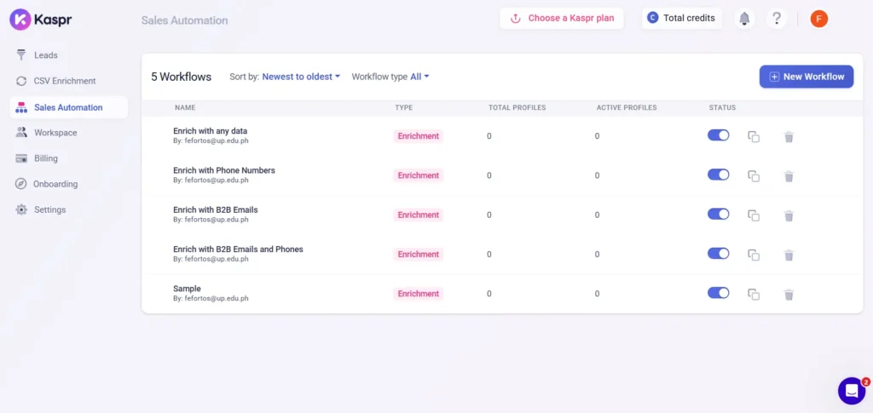Click STATUS column header

(722, 108)
